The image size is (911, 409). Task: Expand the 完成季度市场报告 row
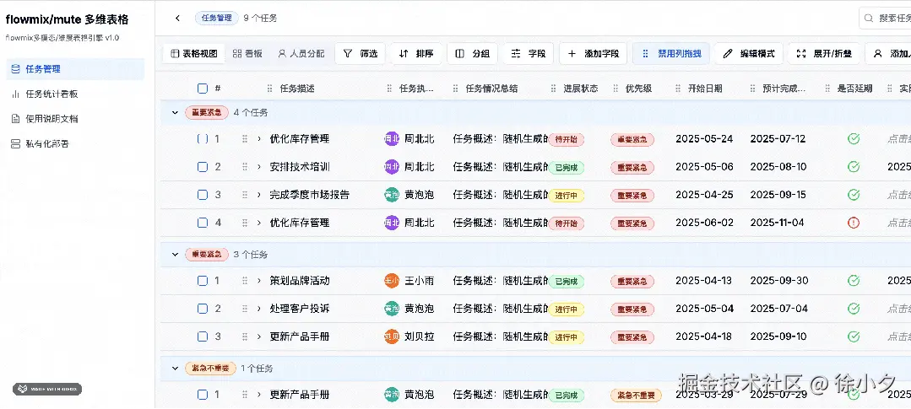(x=259, y=195)
